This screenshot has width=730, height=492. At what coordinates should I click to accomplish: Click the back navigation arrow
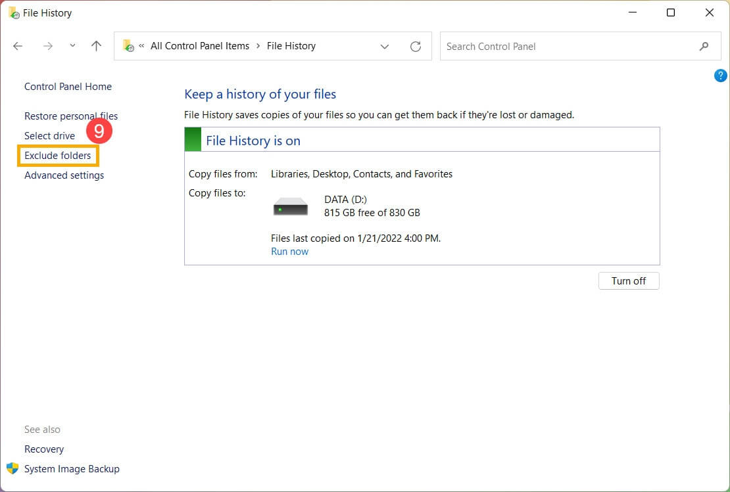(x=18, y=46)
